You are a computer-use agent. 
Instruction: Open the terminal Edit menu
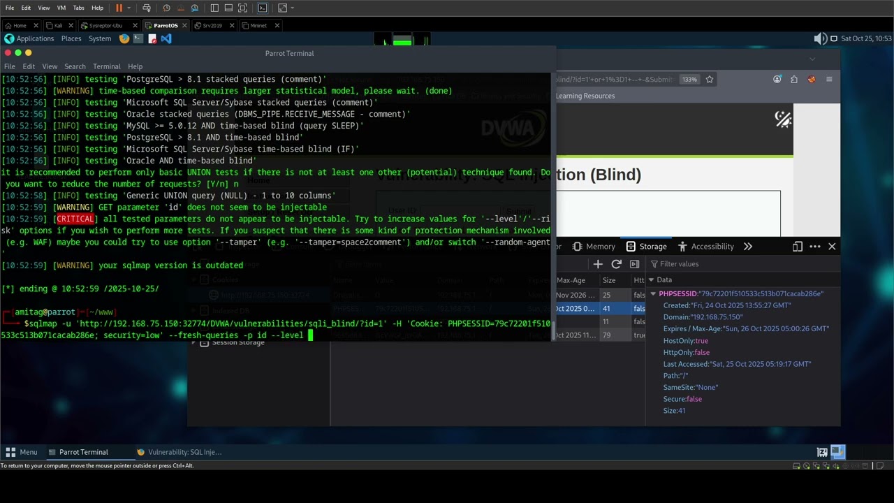coord(29,66)
